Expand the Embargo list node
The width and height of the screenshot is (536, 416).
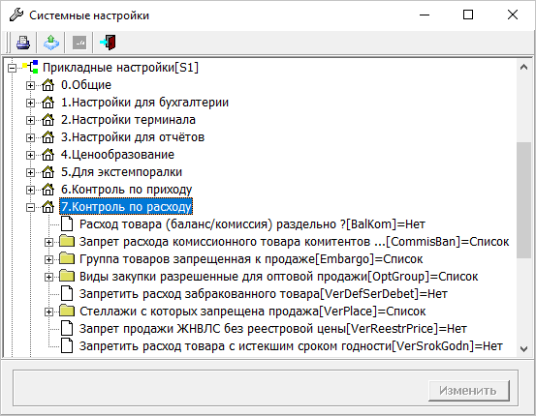[48, 259]
